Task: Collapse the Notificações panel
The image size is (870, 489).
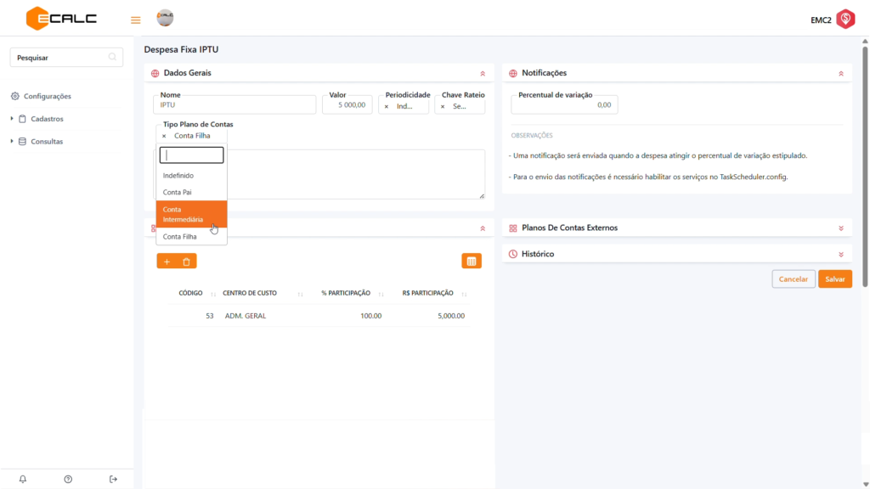Action: 840,74
